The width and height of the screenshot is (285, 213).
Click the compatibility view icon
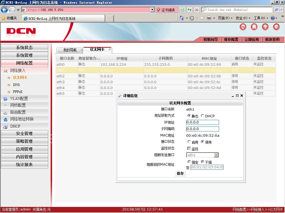182,10
